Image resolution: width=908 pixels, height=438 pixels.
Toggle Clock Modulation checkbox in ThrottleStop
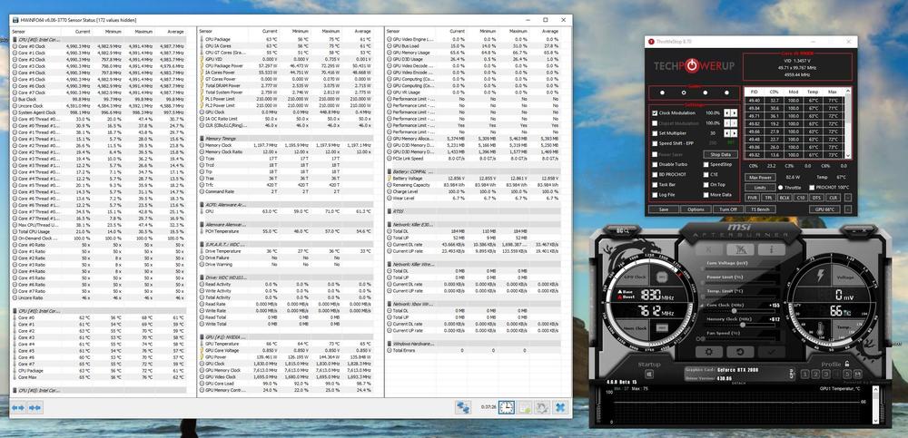[656, 112]
